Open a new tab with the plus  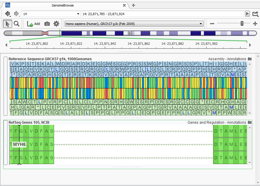tap(134, 5)
